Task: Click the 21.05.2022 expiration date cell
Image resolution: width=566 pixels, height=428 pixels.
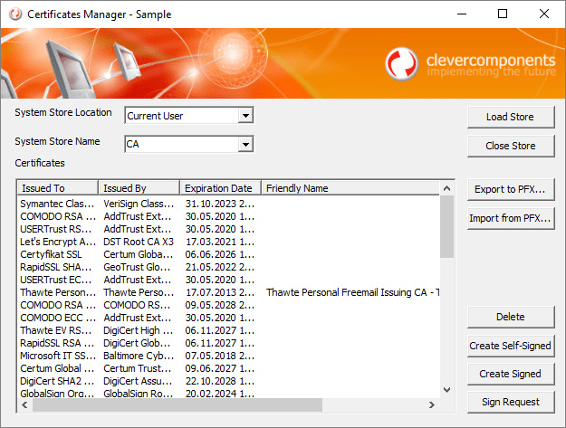Action: click(220, 267)
